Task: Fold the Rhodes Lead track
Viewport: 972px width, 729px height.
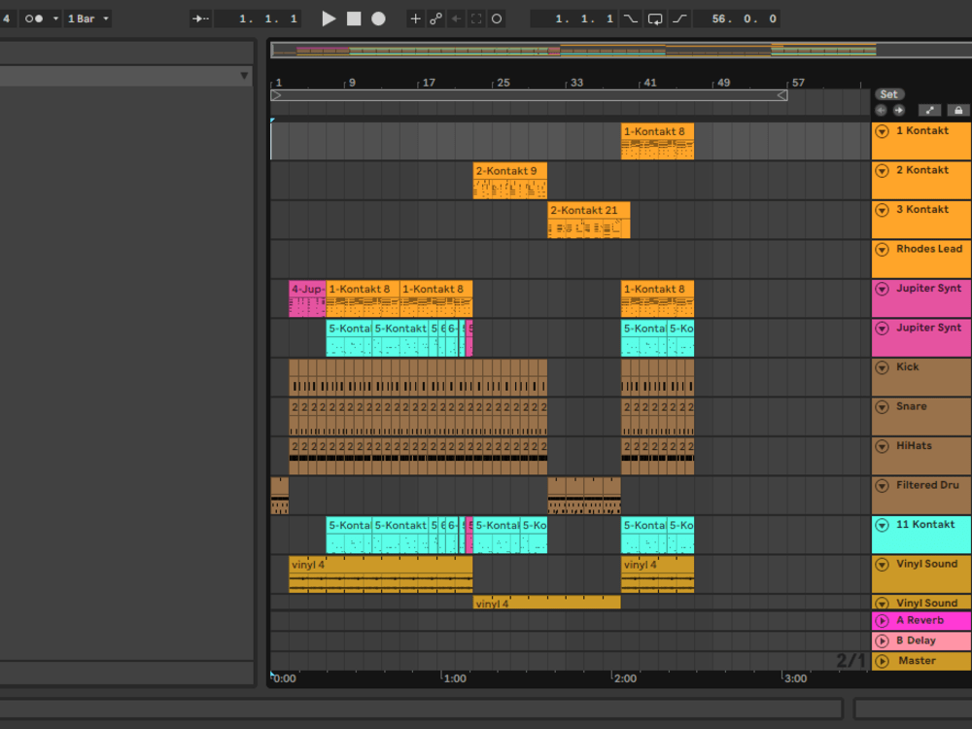Action: click(x=883, y=249)
